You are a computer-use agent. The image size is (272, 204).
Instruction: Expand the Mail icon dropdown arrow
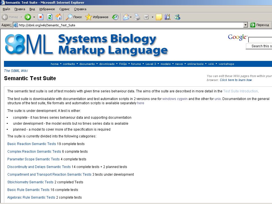131,17
